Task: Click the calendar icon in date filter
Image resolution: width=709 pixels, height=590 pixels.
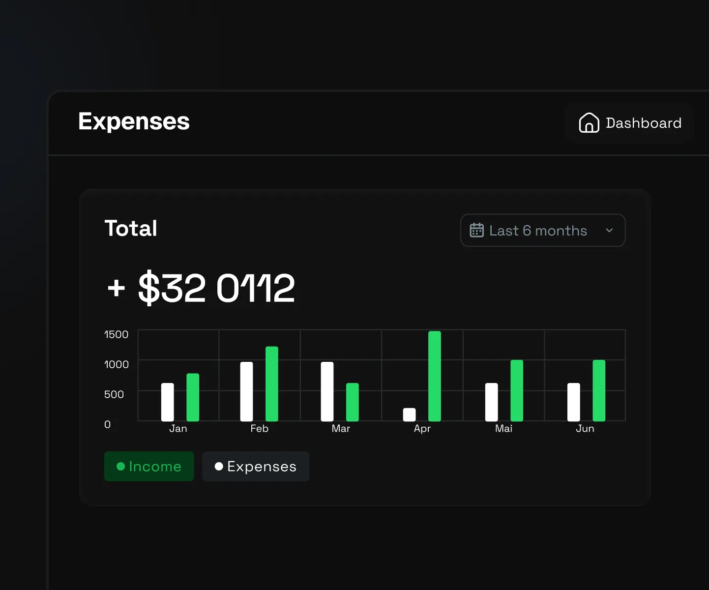Action: click(476, 230)
